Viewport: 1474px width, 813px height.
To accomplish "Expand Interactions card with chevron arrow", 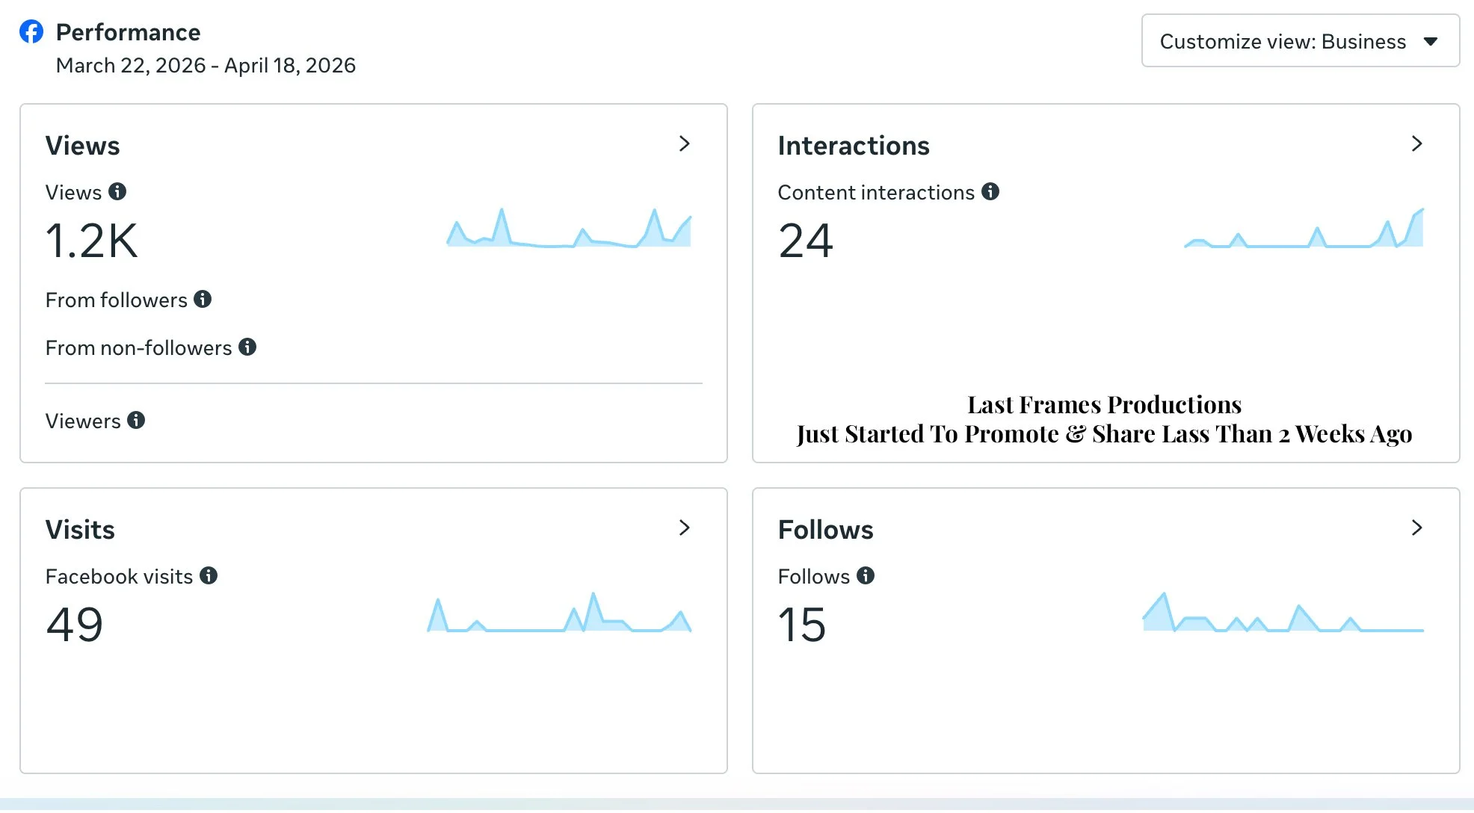I will (1416, 143).
